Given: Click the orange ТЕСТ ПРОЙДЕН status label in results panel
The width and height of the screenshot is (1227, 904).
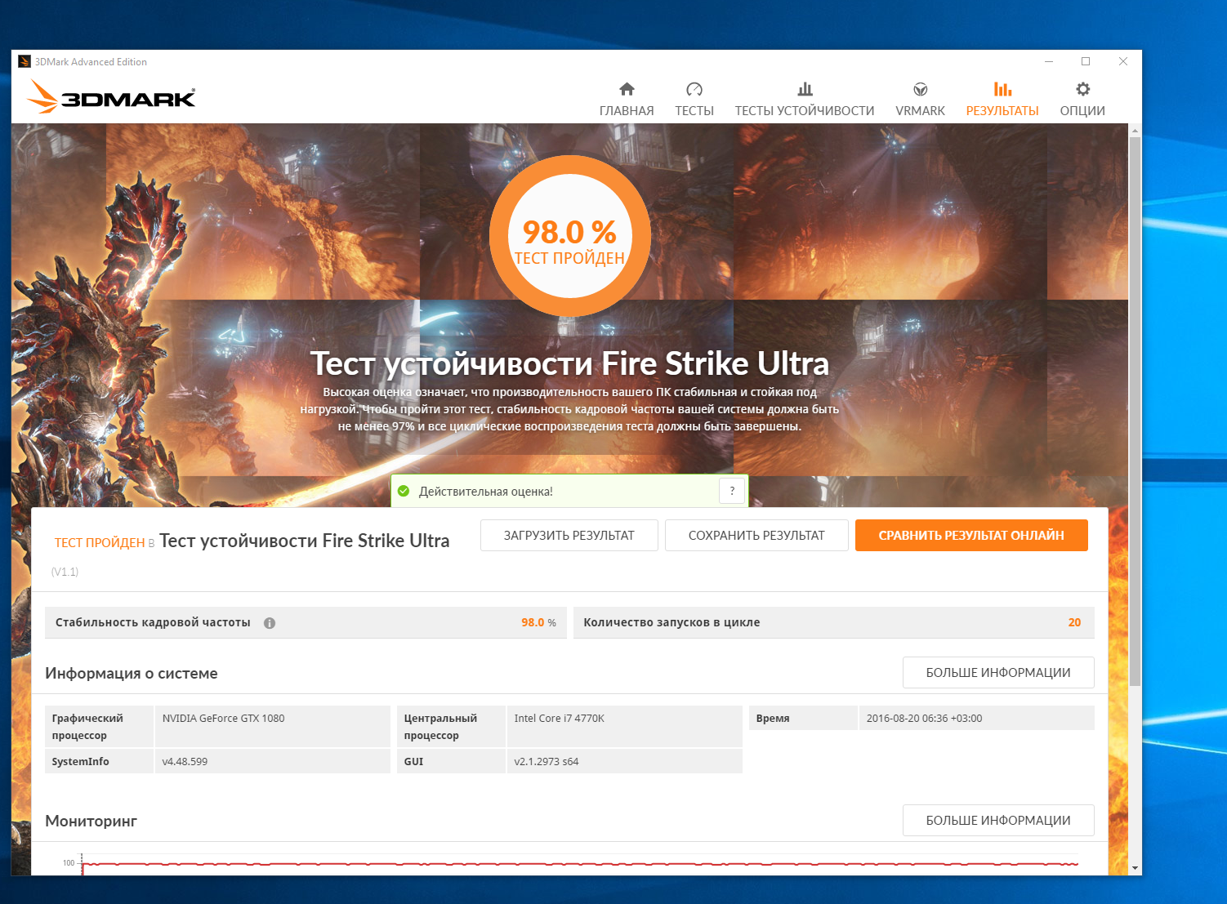Looking at the screenshot, I should [100, 543].
